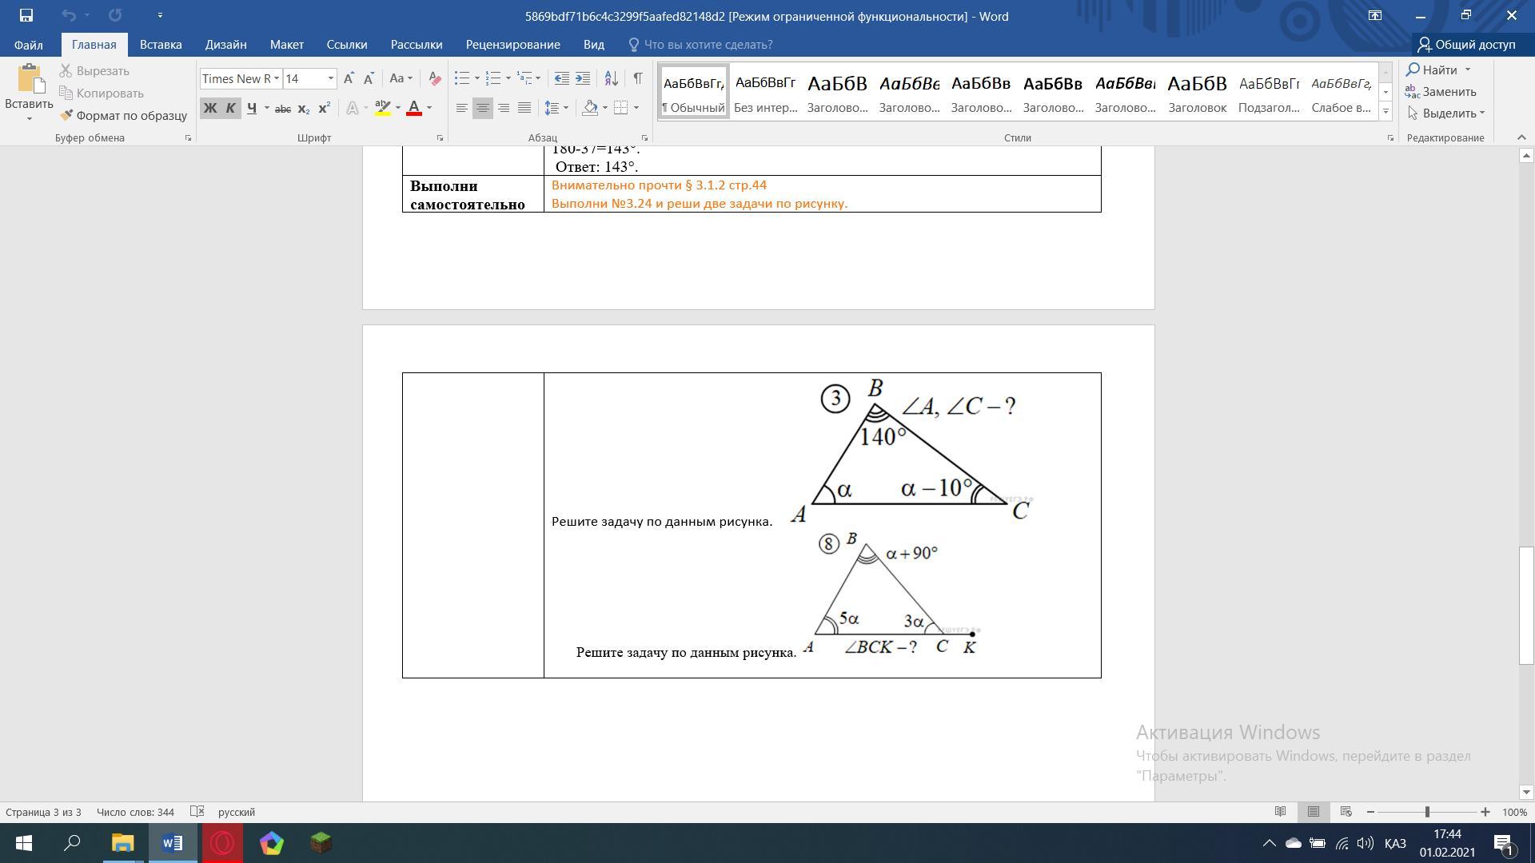Click the increase font size icon
1535x863 pixels.
tap(349, 78)
